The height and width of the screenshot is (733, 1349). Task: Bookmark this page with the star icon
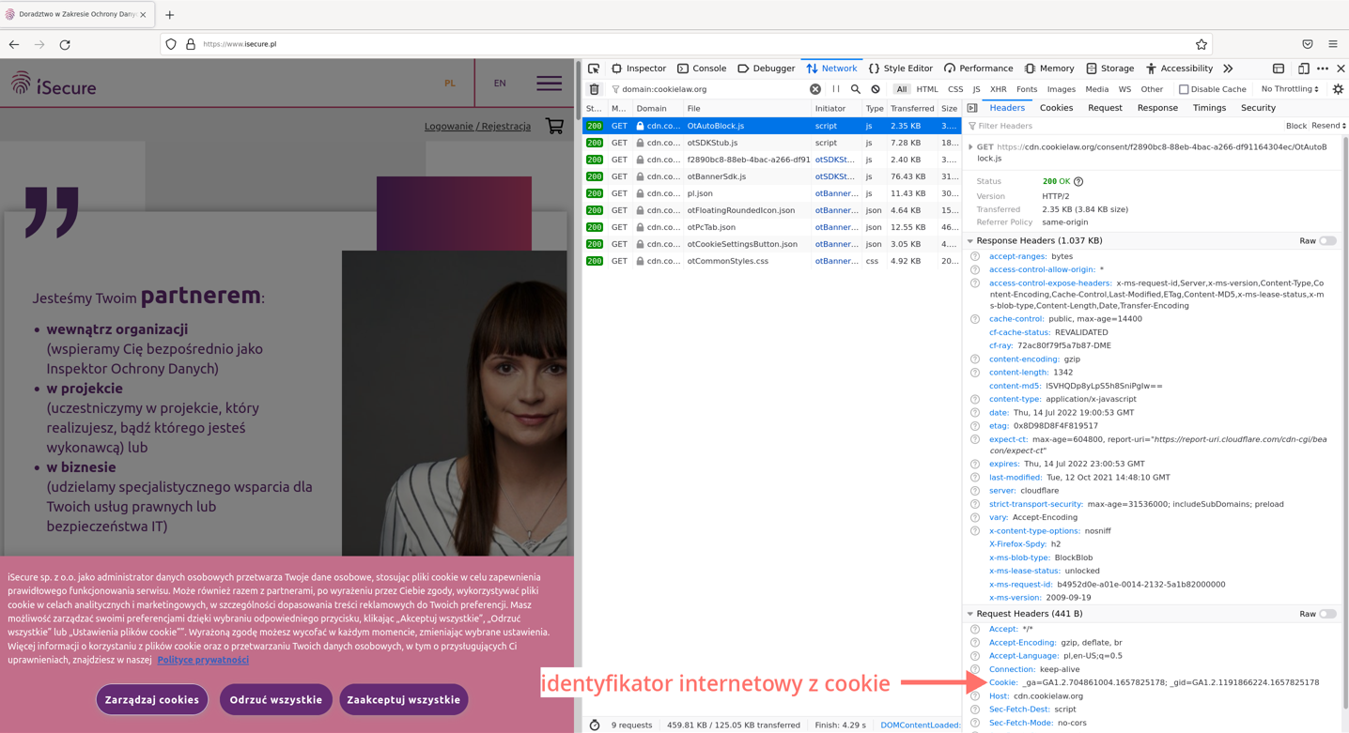point(1201,44)
